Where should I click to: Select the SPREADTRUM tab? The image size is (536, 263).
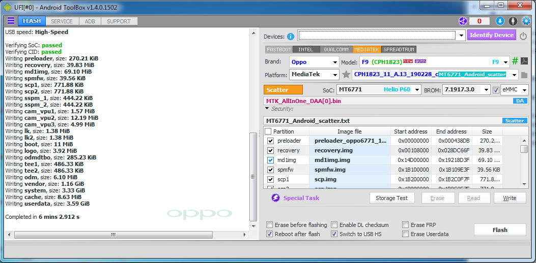click(399, 49)
